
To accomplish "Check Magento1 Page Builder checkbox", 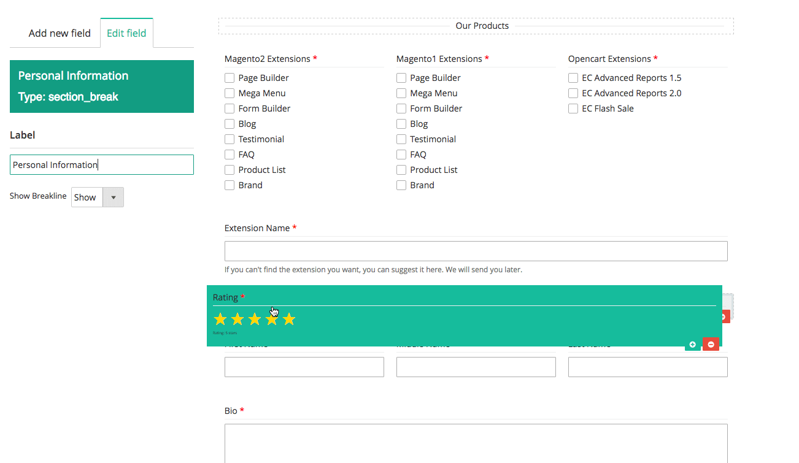I will tap(401, 78).
